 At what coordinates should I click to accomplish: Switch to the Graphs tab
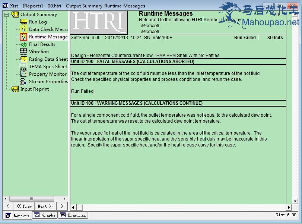[44, 215]
